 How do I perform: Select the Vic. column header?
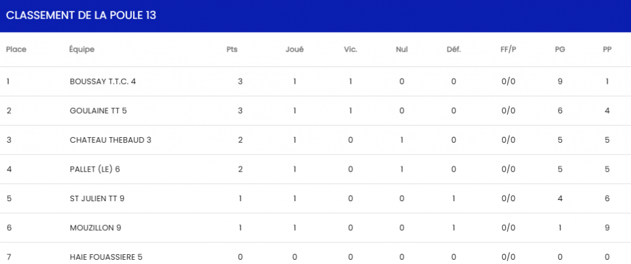[x=351, y=49]
